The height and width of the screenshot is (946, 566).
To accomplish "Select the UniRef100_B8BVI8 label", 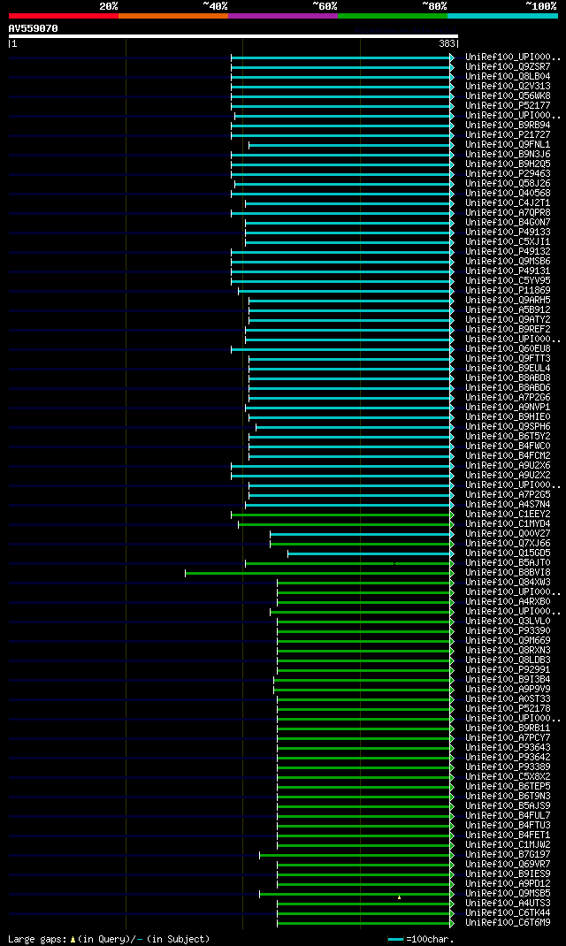I will tap(508, 573).
